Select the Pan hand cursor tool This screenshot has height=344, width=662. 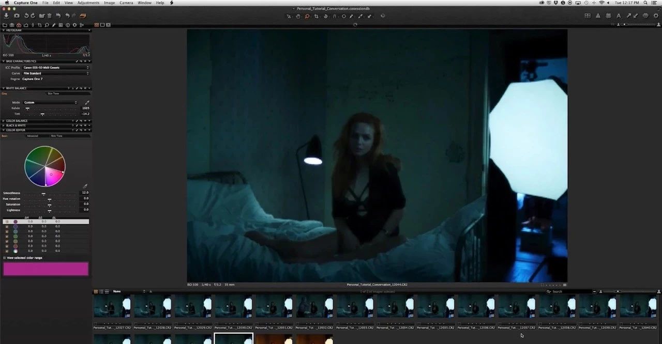tap(298, 16)
